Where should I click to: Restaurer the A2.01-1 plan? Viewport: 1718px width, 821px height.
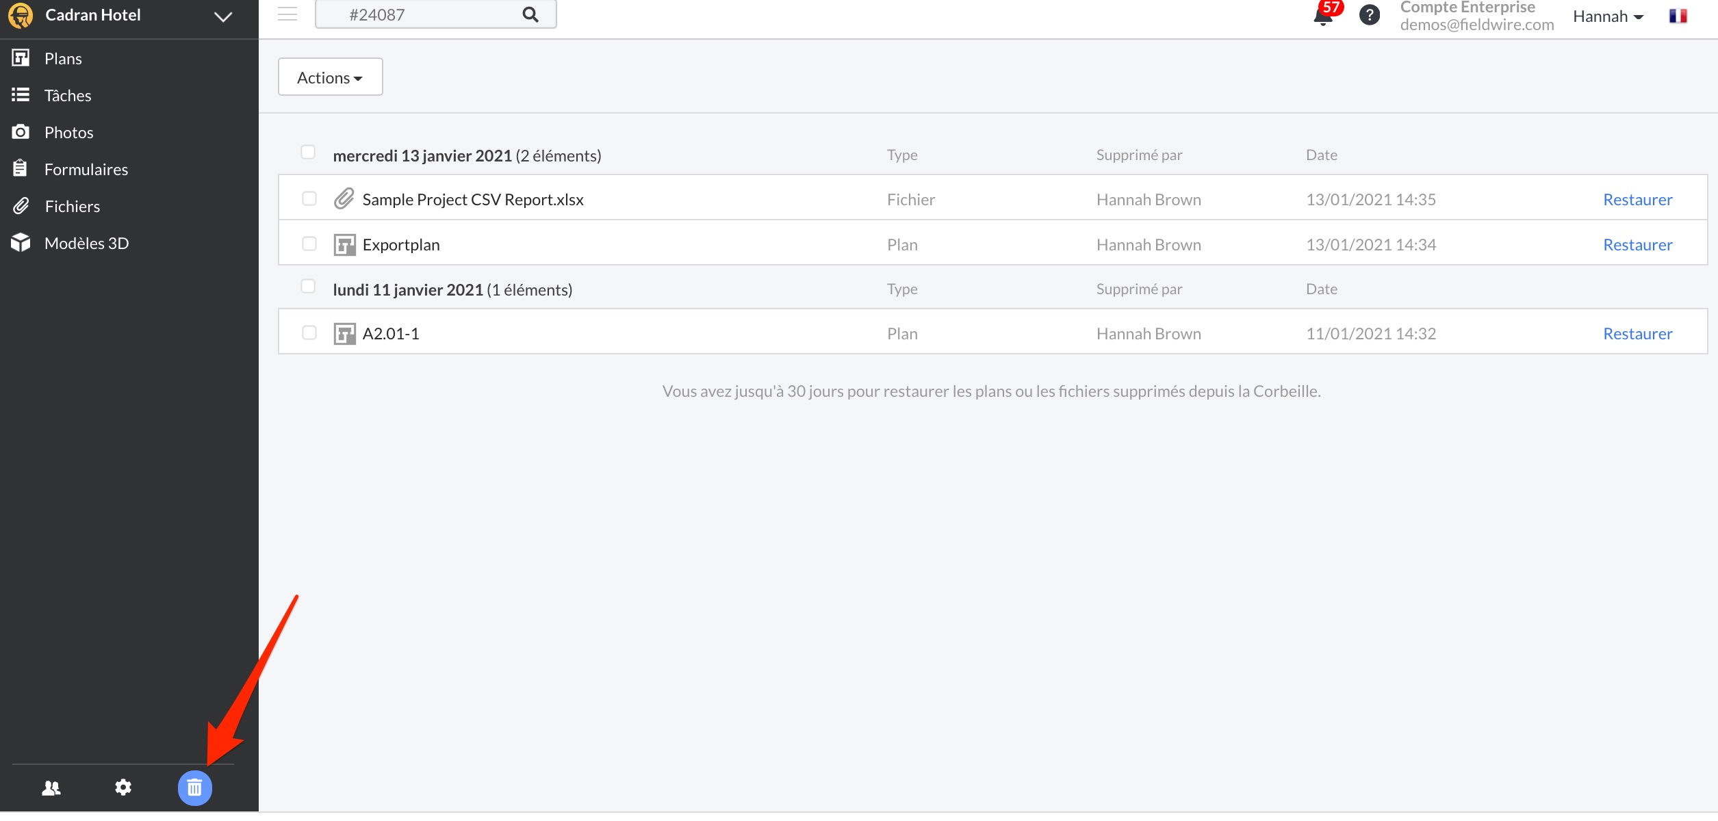coord(1637,334)
